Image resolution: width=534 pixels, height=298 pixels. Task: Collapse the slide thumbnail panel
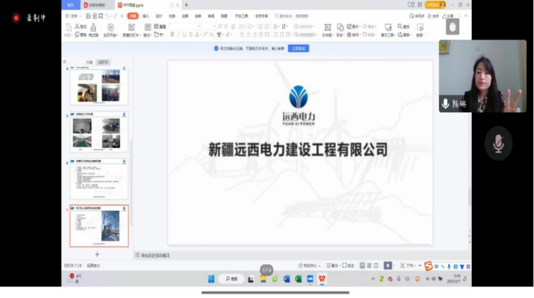64,62
